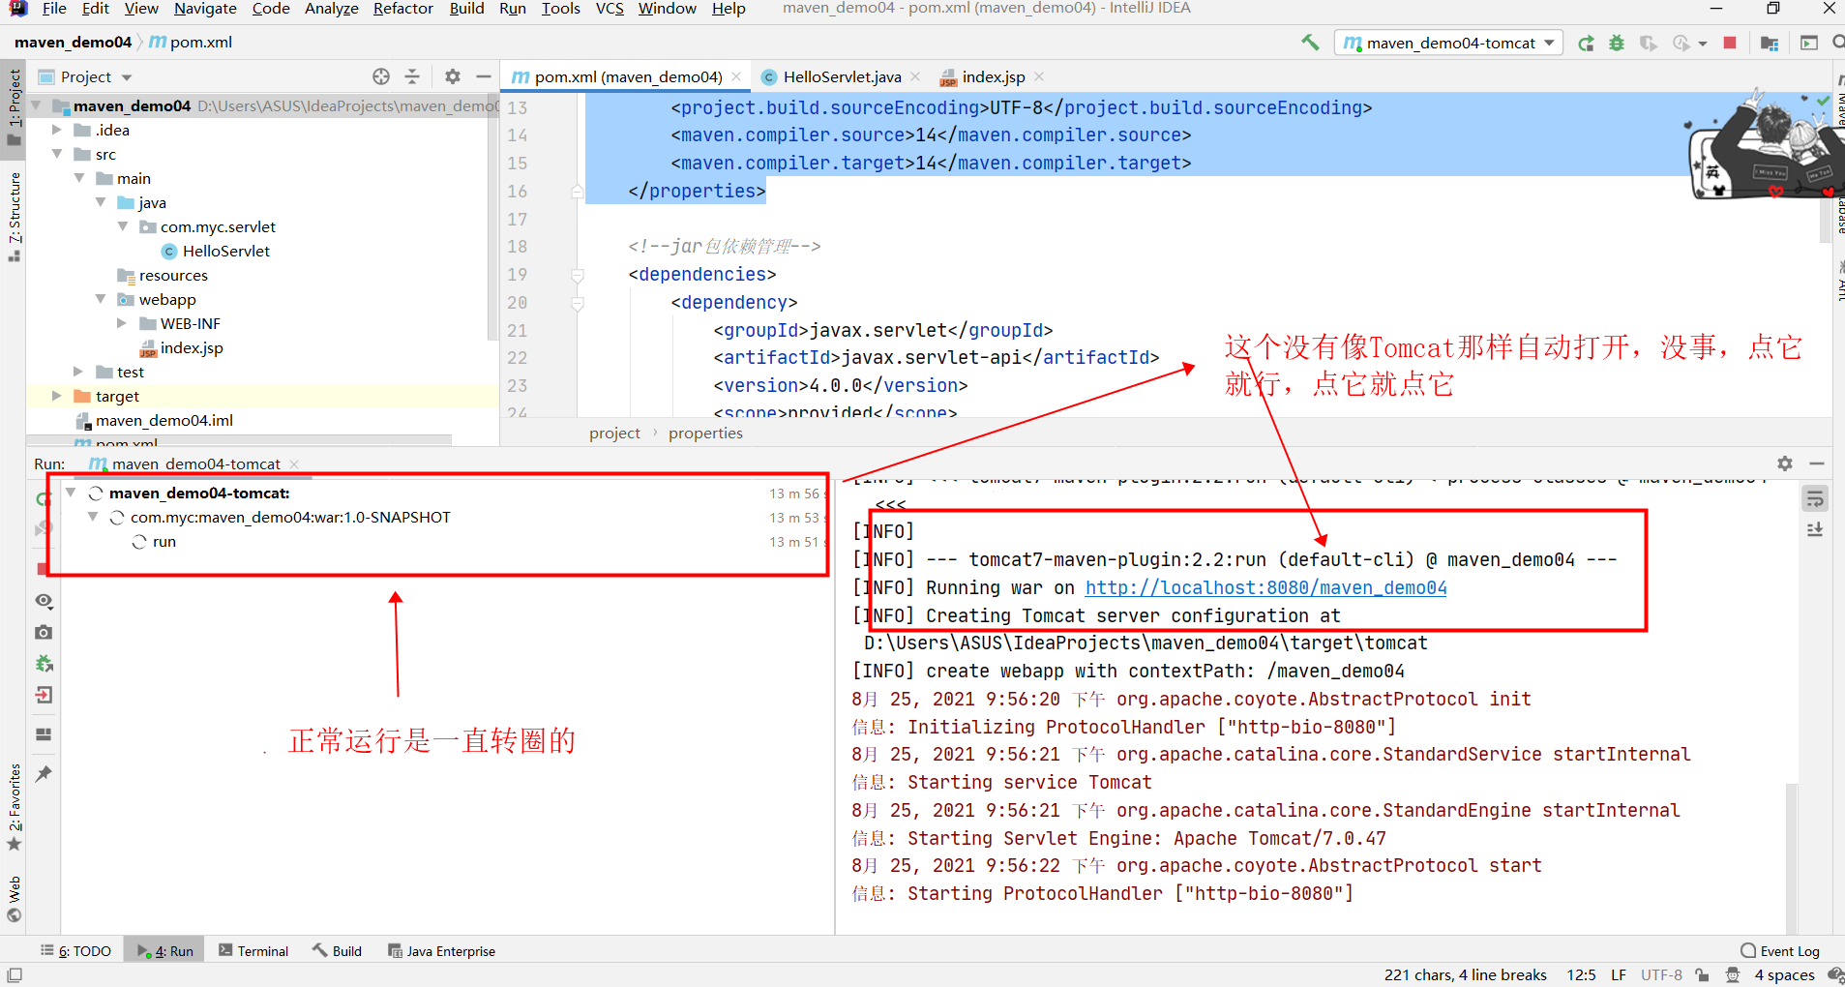Expand the .idea folder
1845x987 pixels.
tap(57, 130)
